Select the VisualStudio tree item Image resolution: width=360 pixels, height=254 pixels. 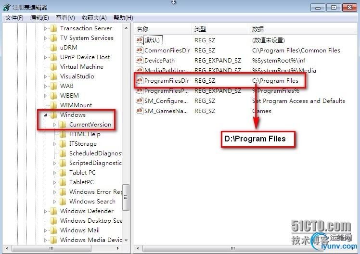pos(77,76)
